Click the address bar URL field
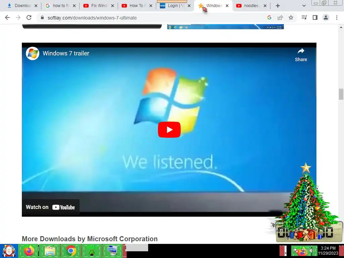 pos(154,18)
